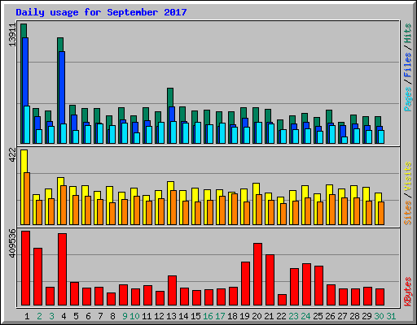Click day 10 on the date axis
This screenshot has width=417, height=325.
tap(134, 316)
